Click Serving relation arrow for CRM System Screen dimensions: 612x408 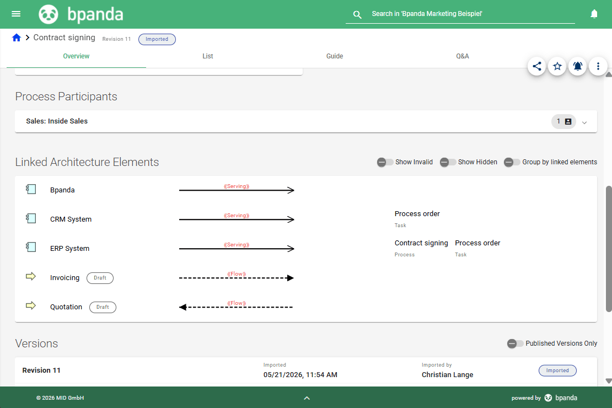tap(237, 218)
